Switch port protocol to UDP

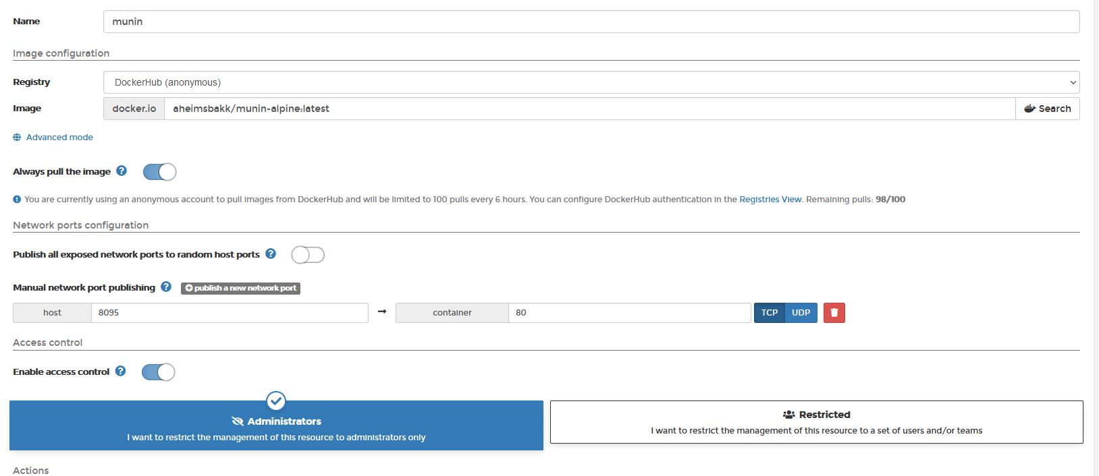[801, 313]
